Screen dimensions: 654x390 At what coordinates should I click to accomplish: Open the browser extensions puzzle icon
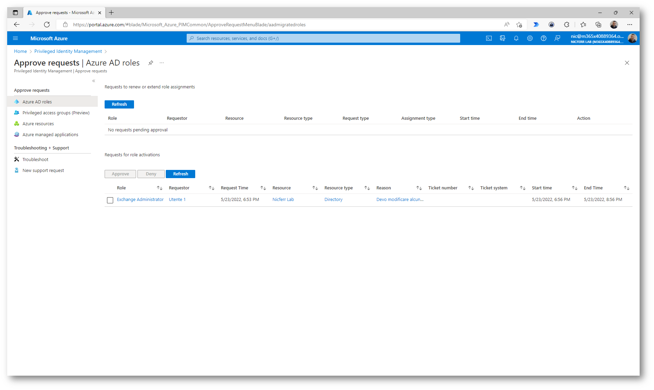[566, 25]
